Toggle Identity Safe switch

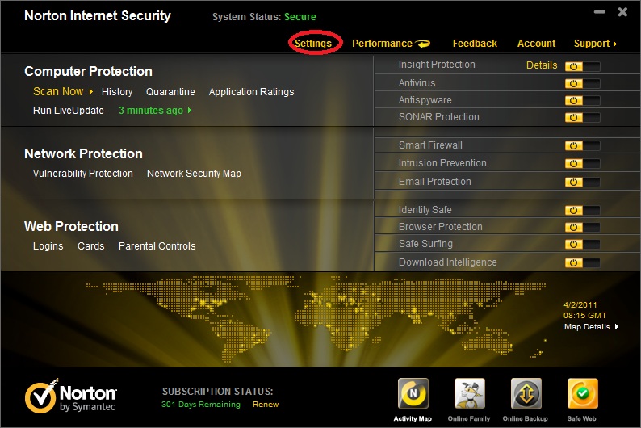coord(583,210)
